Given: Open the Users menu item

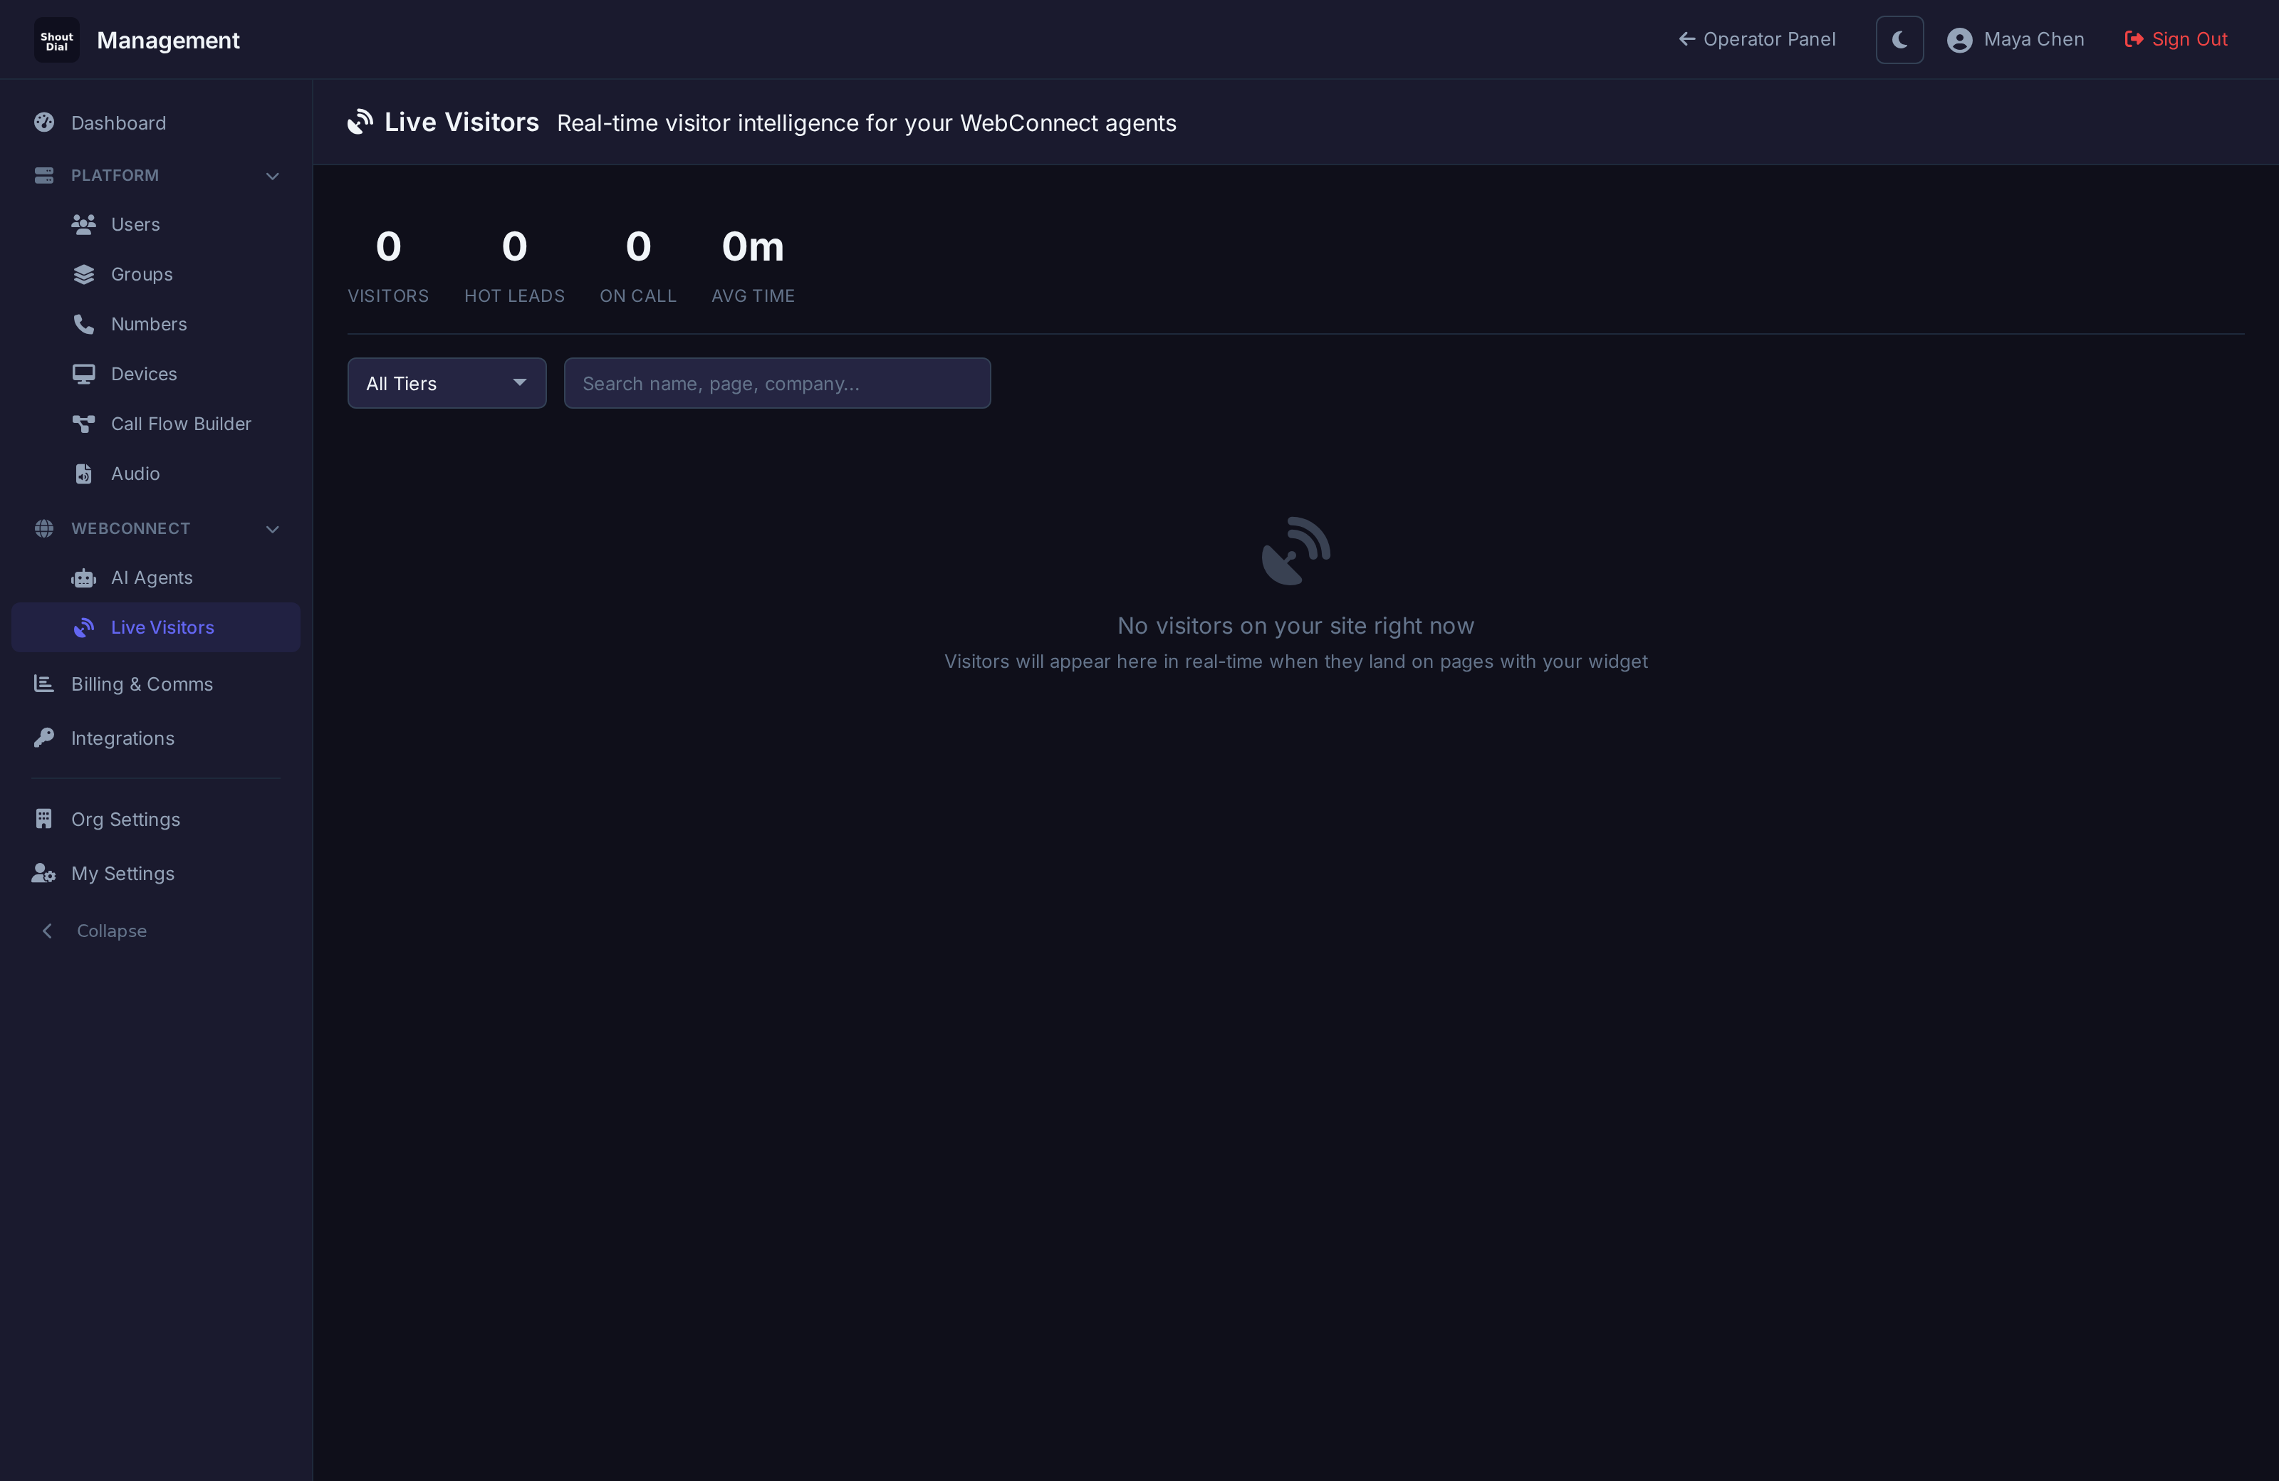Looking at the screenshot, I should pyautogui.click(x=156, y=224).
